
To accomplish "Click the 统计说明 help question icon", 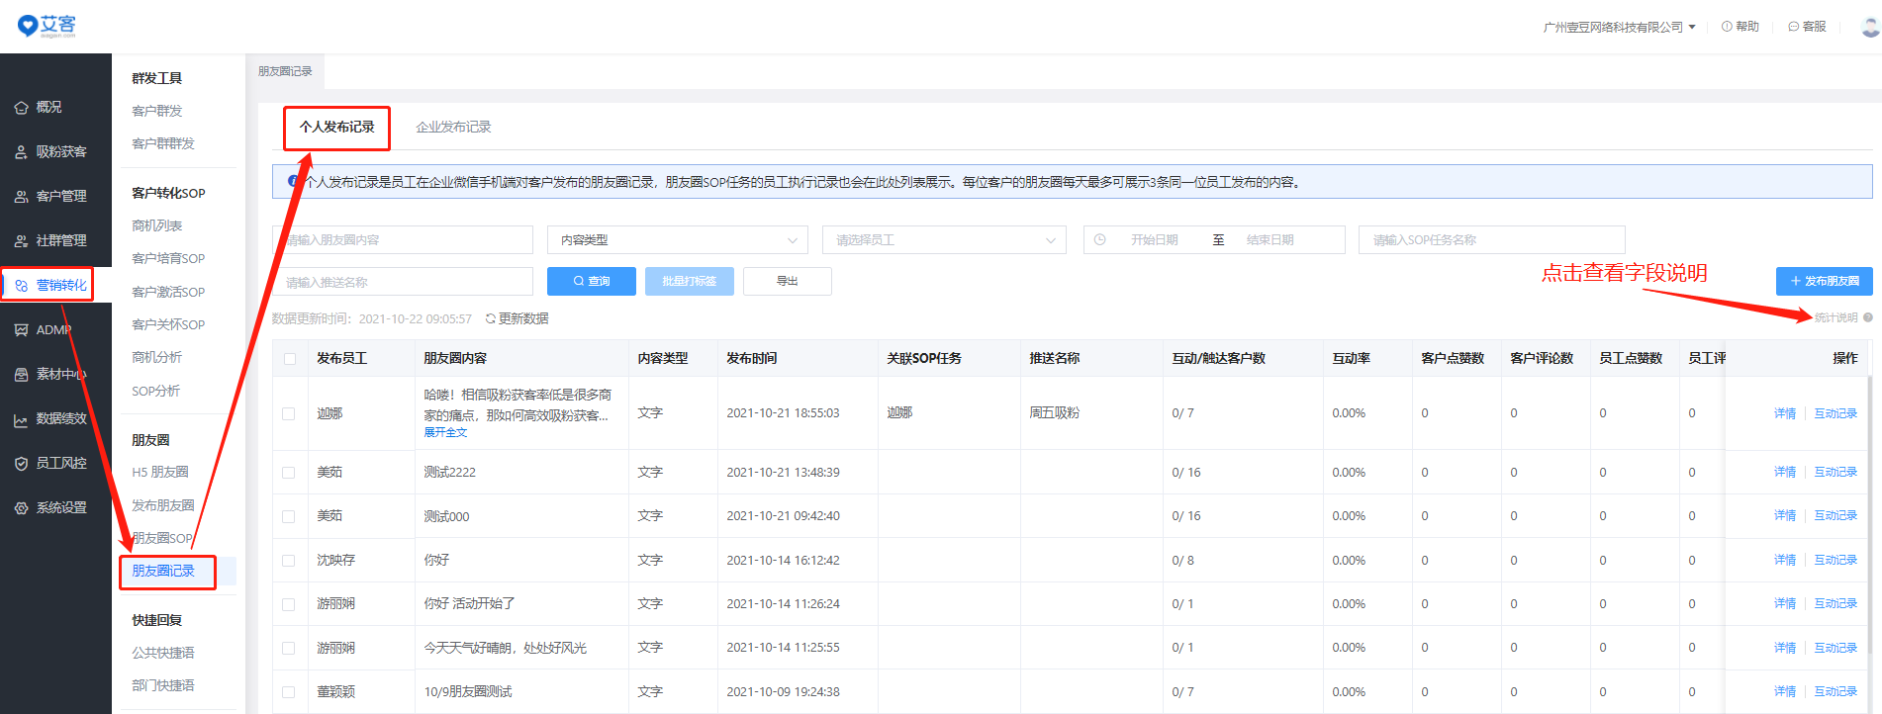I will pos(1867,317).
